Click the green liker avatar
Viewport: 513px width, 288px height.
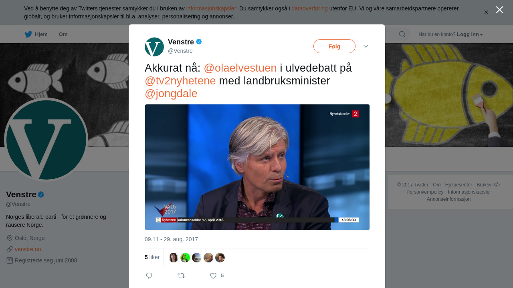[x=185, y=258]
